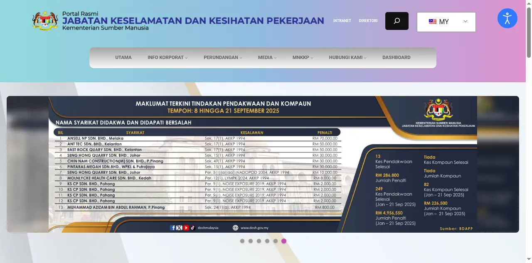This screenshot has width=532, height=263.
Task: Click the 'RM 4,956,550' total penalty figure
Action: pyautogui.click(x=389, y=213)
